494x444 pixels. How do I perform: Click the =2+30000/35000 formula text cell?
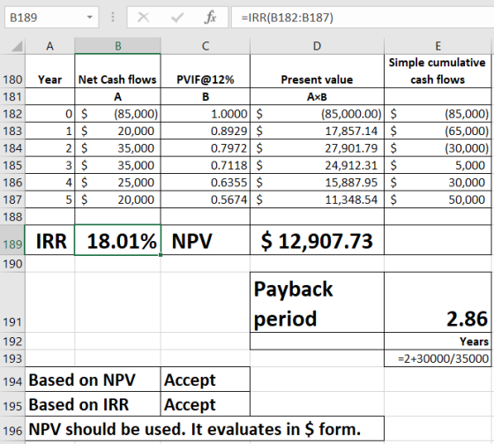[438, 358]
